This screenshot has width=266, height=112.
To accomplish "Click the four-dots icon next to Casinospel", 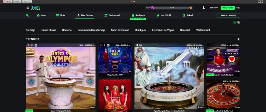I will point(106,15).
